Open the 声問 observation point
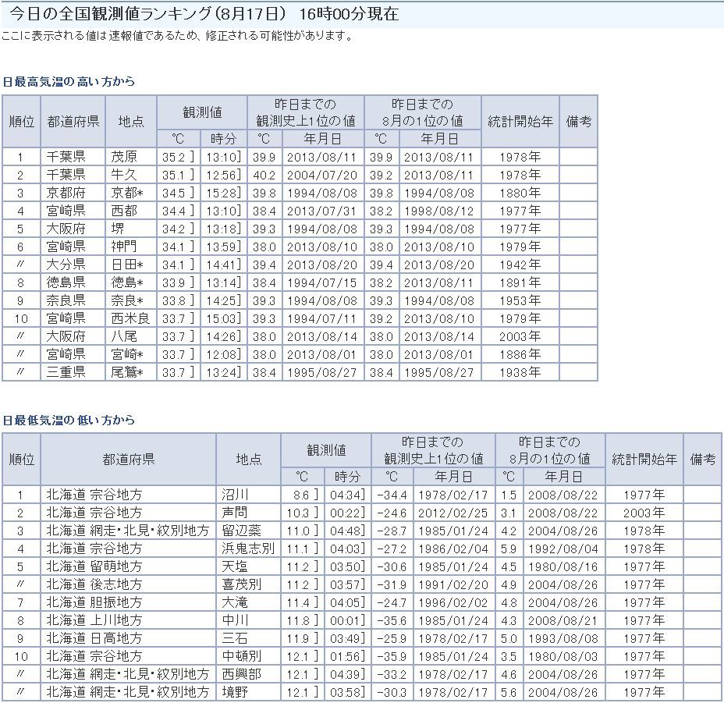 coord(235,513)
